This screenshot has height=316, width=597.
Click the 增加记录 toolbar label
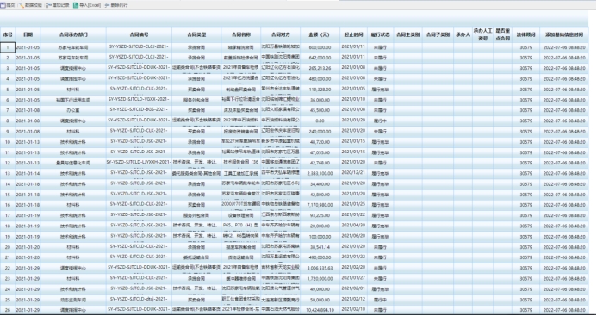[61, 5]
